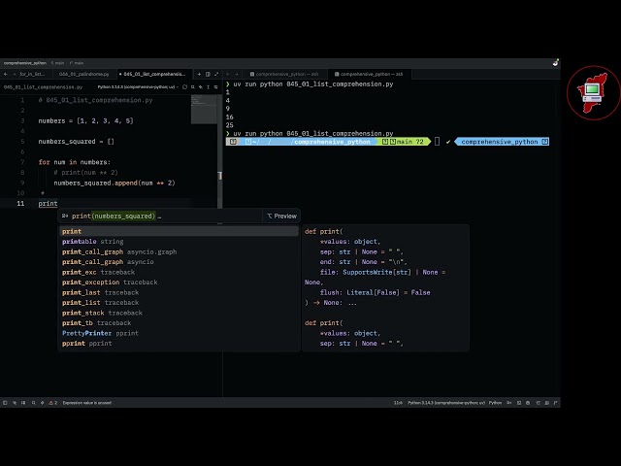Click the circular desktop computer logo overlay
Screen dimensions: 621x466
tap(593, 93)
